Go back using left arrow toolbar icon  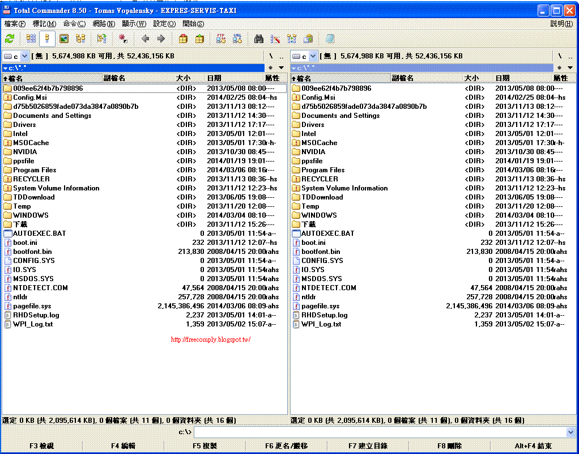(145, 39)
